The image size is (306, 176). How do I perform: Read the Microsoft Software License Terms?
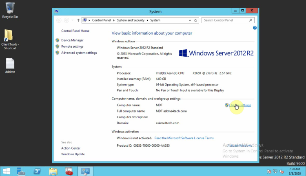(x=184, y=138)
